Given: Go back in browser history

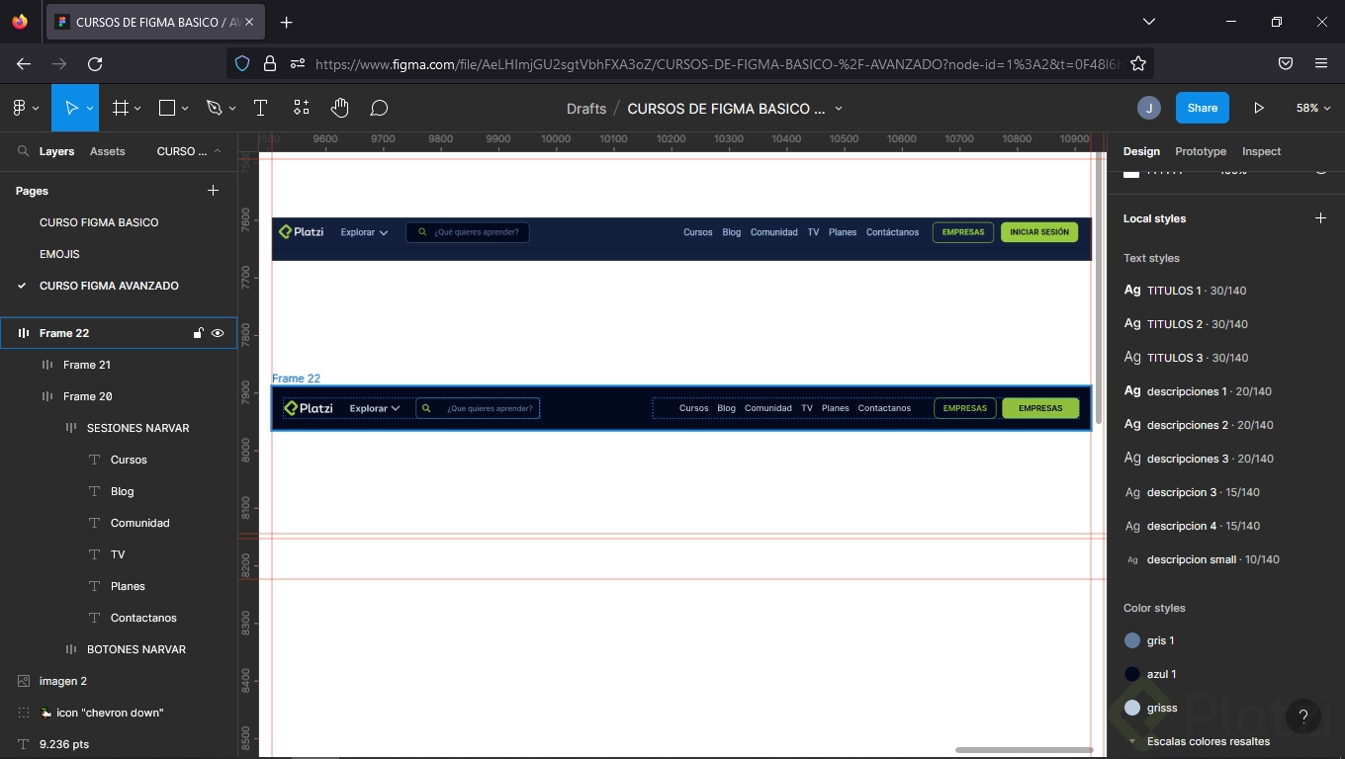Looking at the screenshot, I should [x=24, y=63].
